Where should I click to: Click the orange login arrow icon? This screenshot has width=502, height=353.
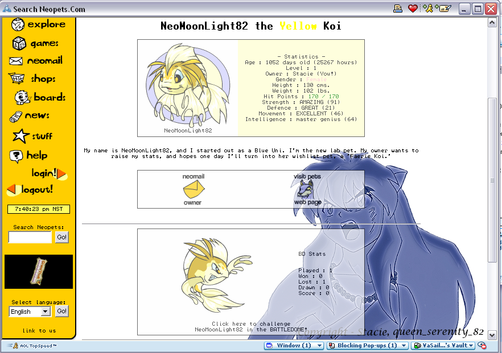[62, 174]
